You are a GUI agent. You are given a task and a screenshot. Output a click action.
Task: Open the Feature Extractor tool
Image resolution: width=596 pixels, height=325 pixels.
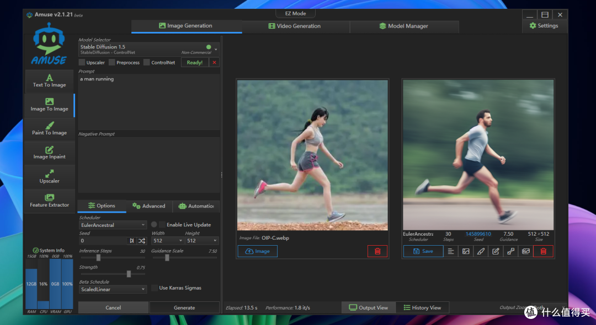[50, 201]
